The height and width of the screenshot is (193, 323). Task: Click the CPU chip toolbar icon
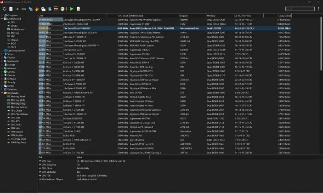[17, 9]
